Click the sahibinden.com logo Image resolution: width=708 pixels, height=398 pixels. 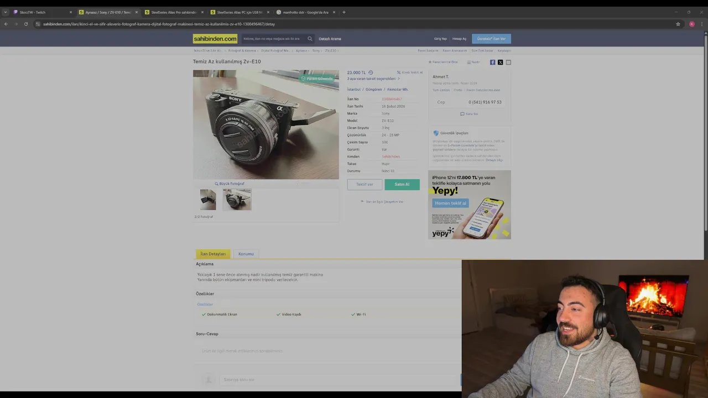tap(215, 39)
